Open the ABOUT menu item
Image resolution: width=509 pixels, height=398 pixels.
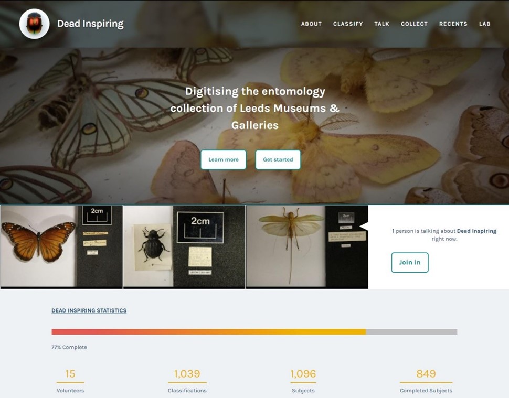coord(311,24)
